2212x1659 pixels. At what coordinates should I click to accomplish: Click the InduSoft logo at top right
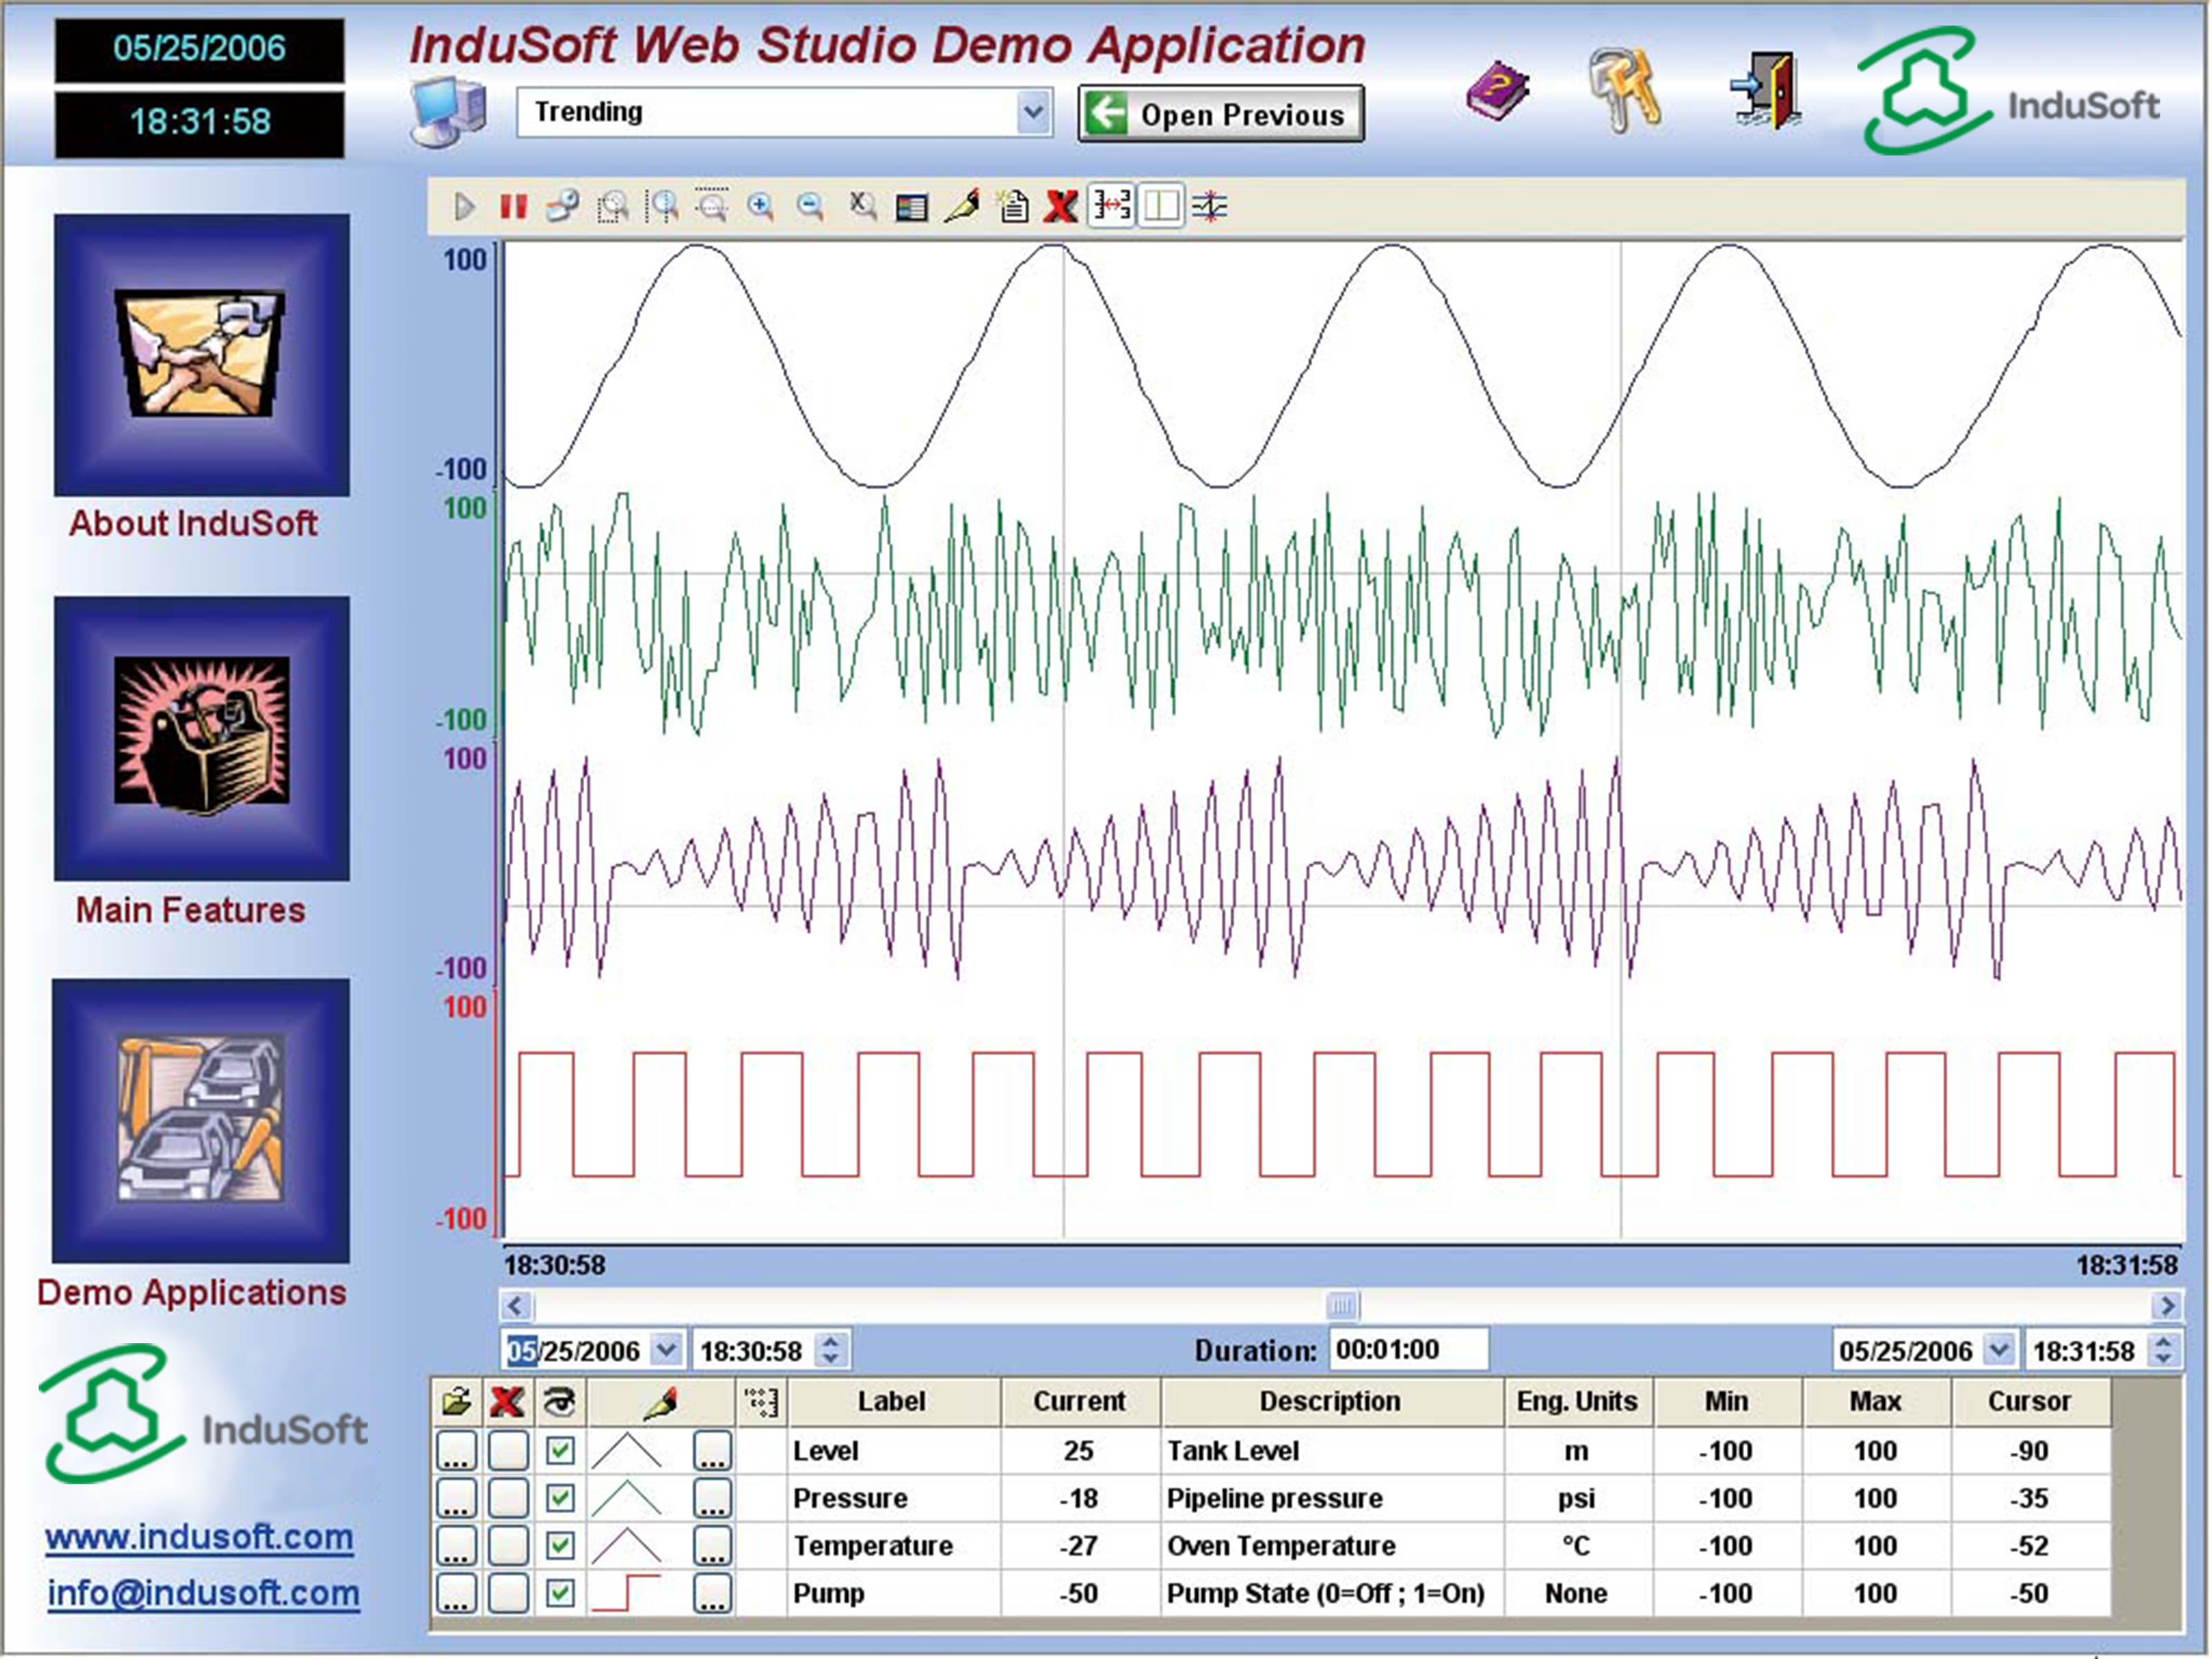coord(2008,92)
